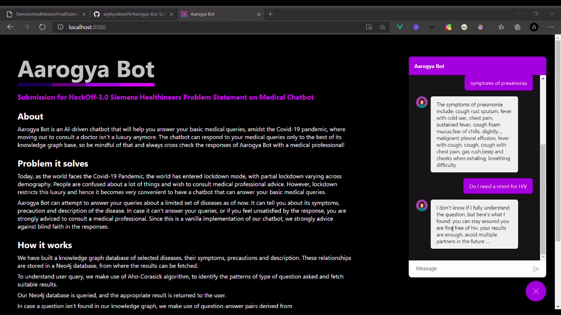Image resolution: width=561 pixels, height=315 pixels.
Task: Click the page vertical scrollbar thumb
Action: click(x=558, y=141)
